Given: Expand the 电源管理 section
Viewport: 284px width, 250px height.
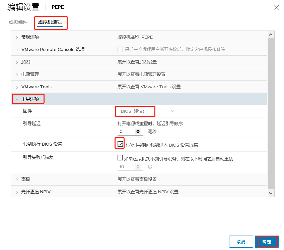Looking at the screenshot, I should (17, 74).
